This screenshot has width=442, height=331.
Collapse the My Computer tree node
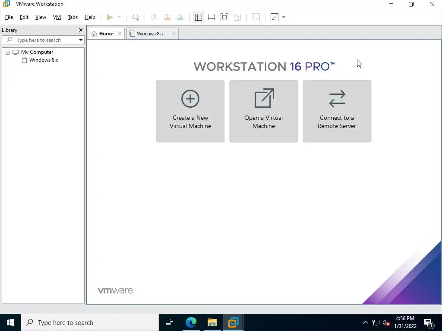(x=8, y=52)
